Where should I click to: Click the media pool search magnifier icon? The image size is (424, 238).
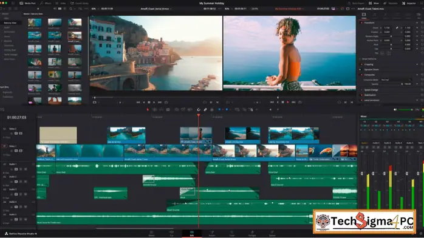click(x=71, y=8)
